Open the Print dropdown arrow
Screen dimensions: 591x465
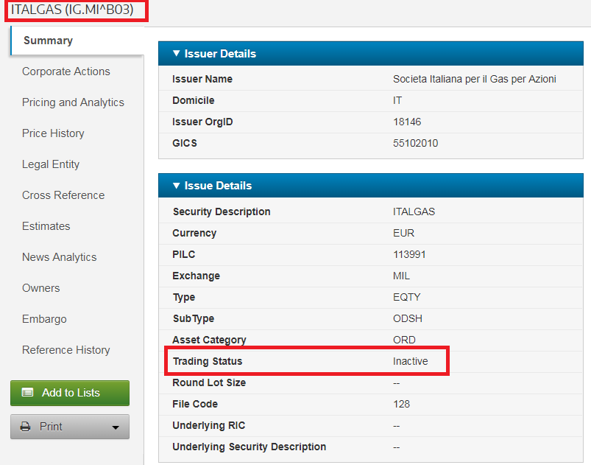pyautogui.click(x=116, y=427)
